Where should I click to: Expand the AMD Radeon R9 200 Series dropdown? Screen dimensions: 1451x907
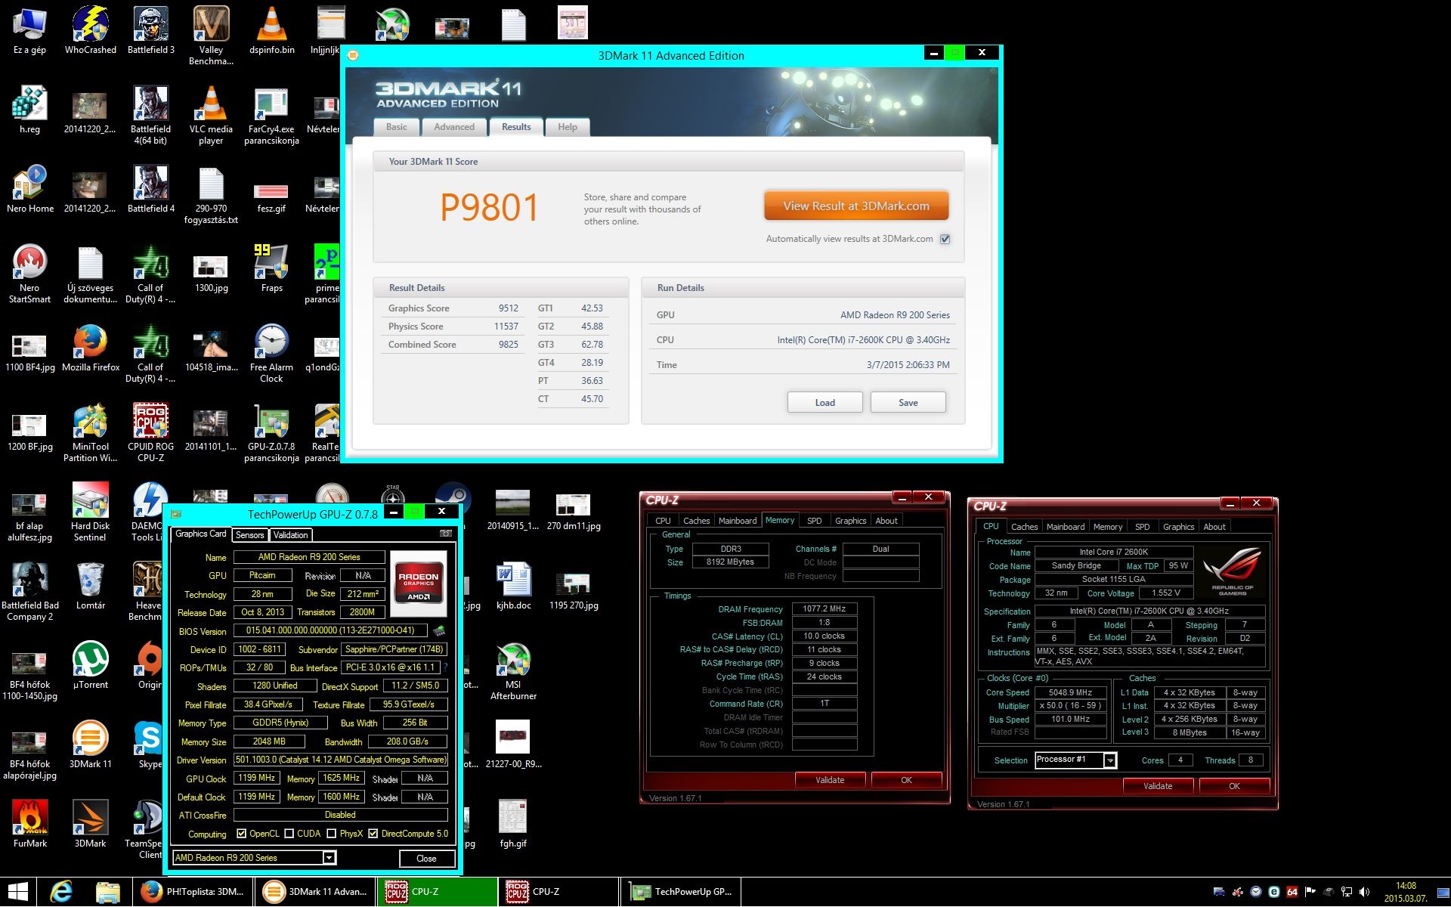329,858
